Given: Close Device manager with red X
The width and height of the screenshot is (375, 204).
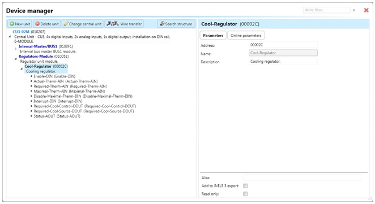Looking at the screenshot, I should [366, 10].
